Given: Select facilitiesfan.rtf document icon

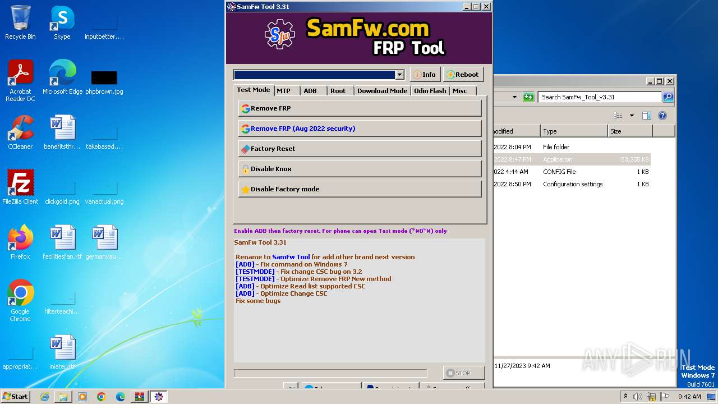Looking at the screenshot, I should point(62,242).
